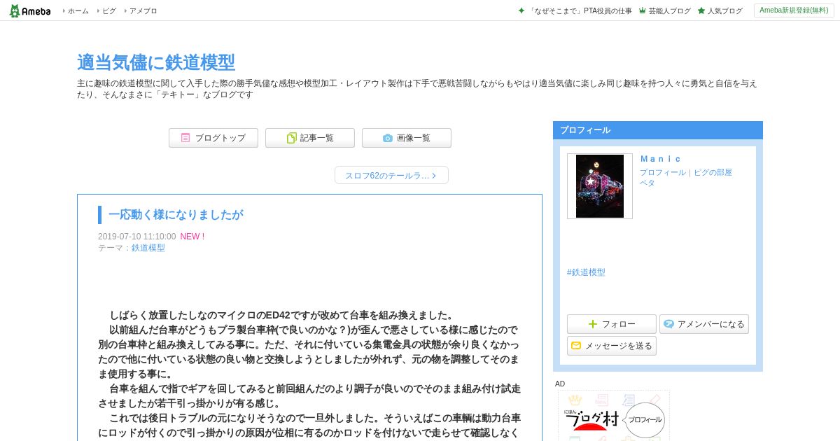The image size is (840, 441).
Task: Click the plus icon on フォロー button
Action: 593,324
